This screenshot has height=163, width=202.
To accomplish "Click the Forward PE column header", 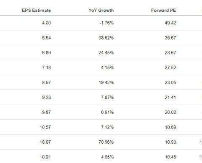I will [164, 11].
